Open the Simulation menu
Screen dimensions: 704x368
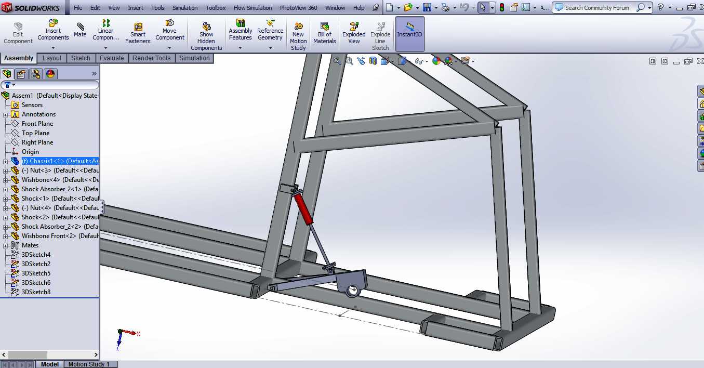pos(185,8)
